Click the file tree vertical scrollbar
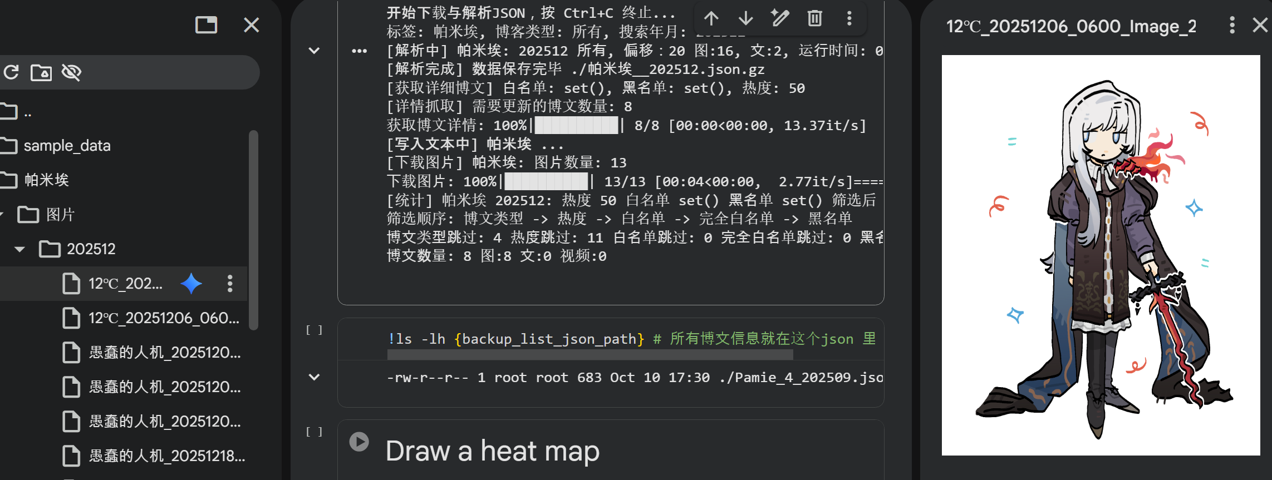This screenshot has width=1272, height=480. coord(254,230)
